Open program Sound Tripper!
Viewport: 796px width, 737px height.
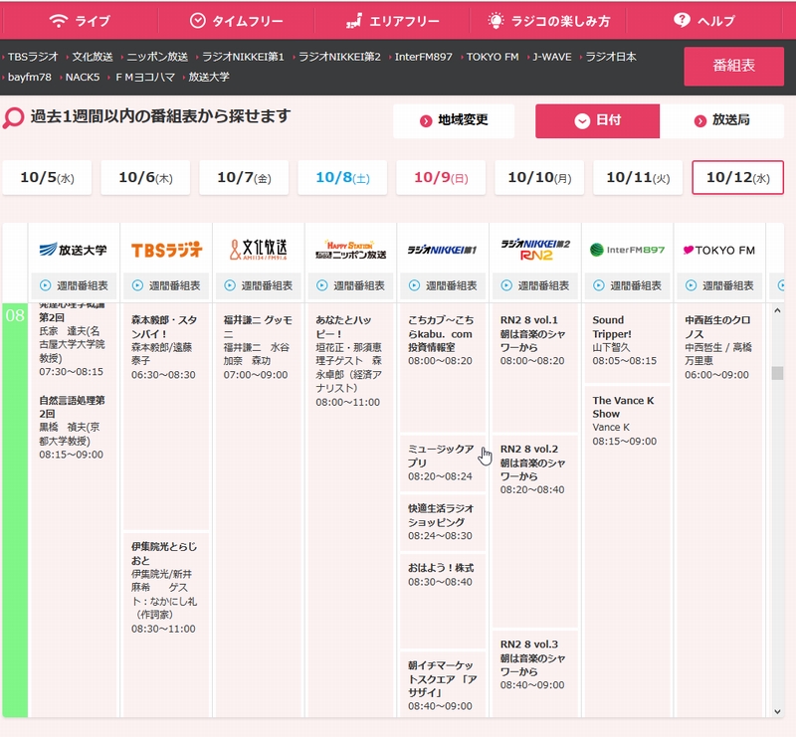pos(628,343)
